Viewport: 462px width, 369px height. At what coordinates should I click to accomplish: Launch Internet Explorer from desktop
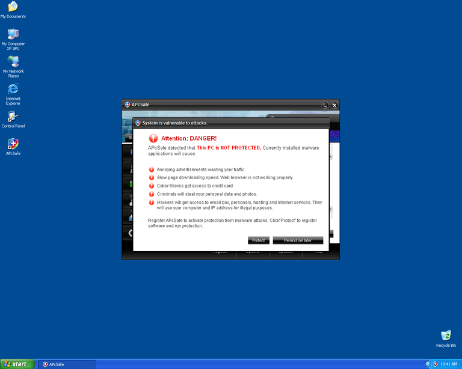click(x=13, y=90)
